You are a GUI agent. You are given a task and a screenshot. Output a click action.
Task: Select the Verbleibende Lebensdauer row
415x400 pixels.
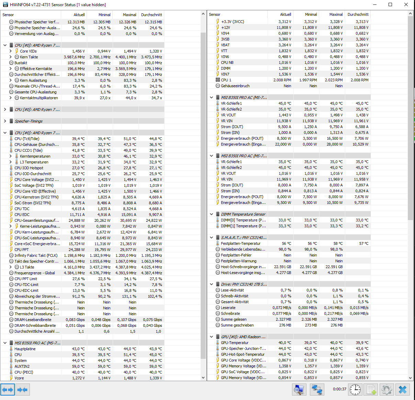pyautogui.click(x=289, y=249)
